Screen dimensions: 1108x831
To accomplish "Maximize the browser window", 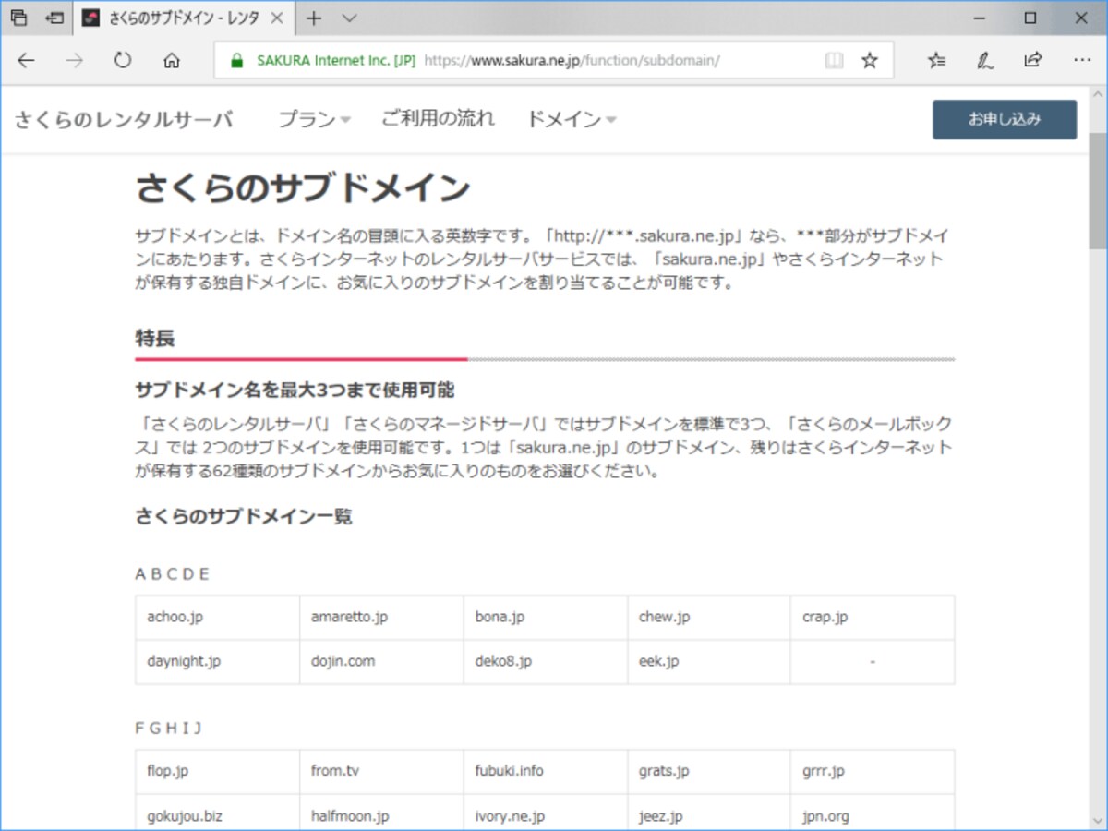I will [1030, 18].
